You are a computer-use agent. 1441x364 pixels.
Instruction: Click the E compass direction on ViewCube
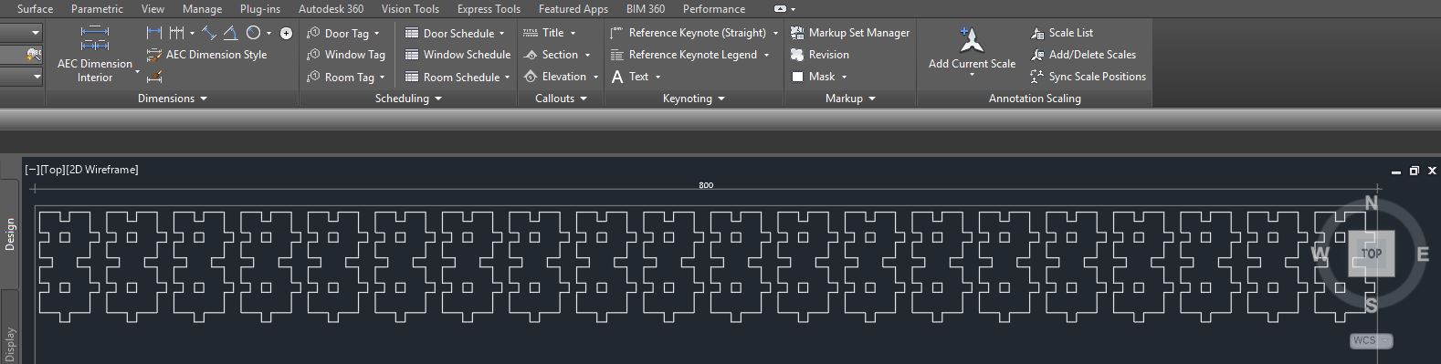tap(1423, 255)
